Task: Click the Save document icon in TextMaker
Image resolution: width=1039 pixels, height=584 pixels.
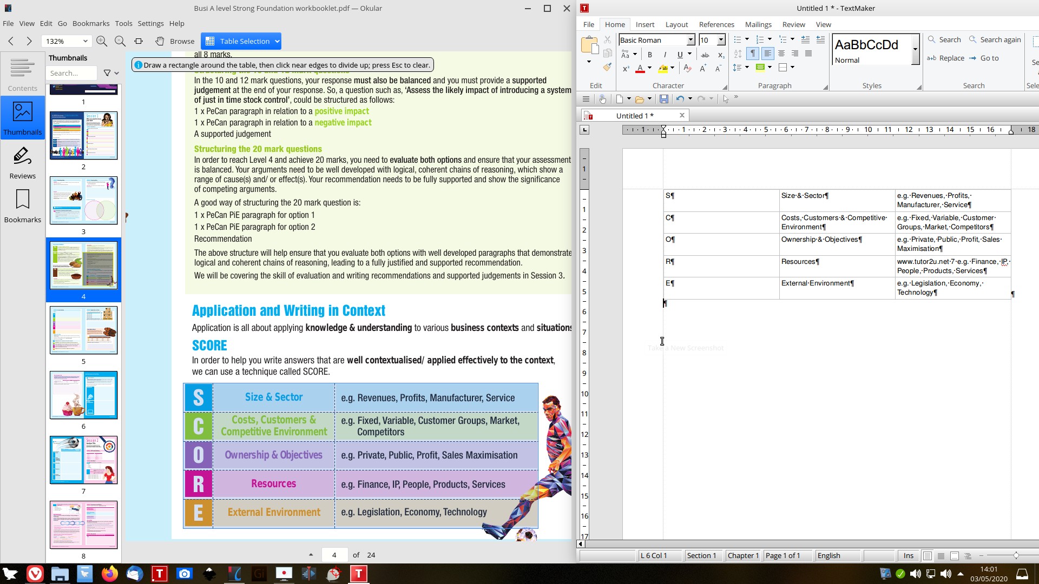Action: (663, 99)
